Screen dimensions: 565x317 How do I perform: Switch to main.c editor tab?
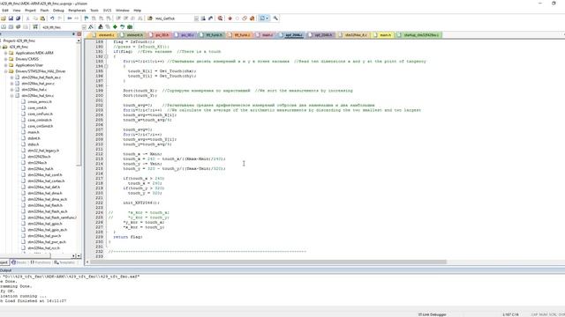[x=265, y=35]
